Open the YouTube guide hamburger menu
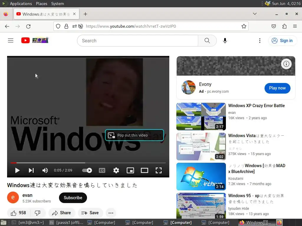The height and width of the screenshot is (226, 302). click(x=11, y=41)
